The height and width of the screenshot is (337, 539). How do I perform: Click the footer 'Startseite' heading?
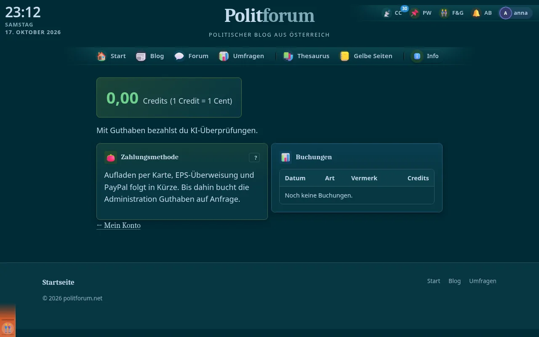pyautogui.click(x=58, y=282)
